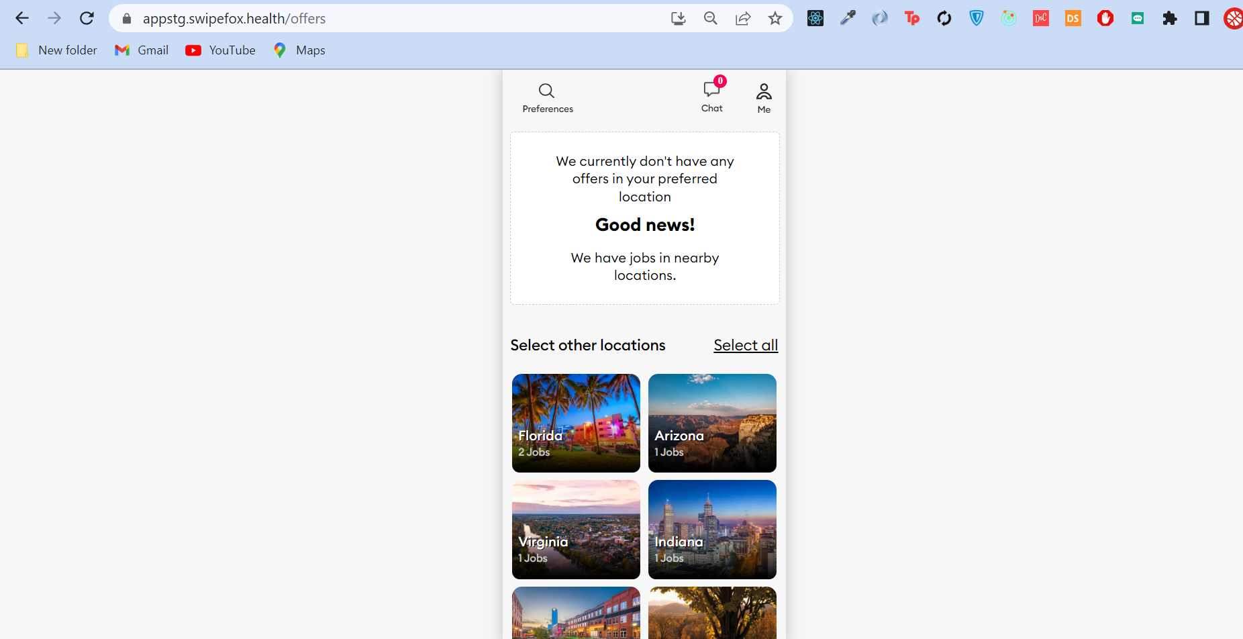Click the Select all link
1243x639 pixels.
click(x=746, y=345)
